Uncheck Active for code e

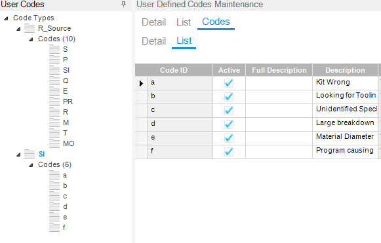(x=229, y=138)
